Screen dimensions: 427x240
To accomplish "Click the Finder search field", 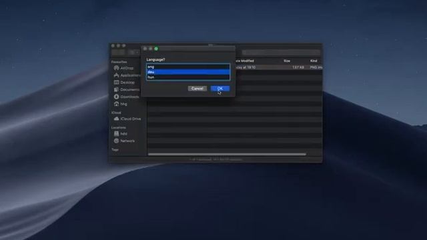I will tap(281, 52).
